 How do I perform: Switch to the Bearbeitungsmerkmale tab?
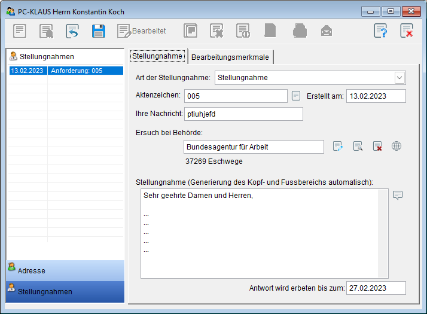coord(230,57)
